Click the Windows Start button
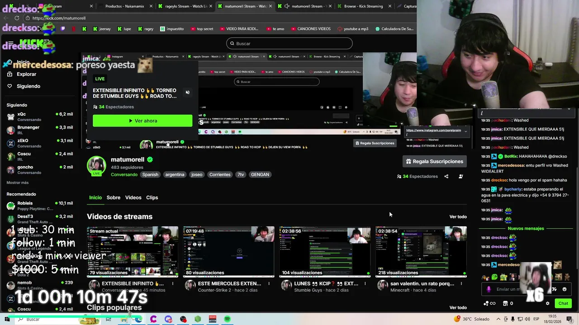 7,319
